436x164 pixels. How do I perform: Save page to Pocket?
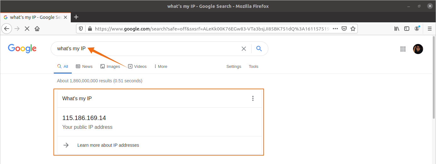click(x=344, y=29)
